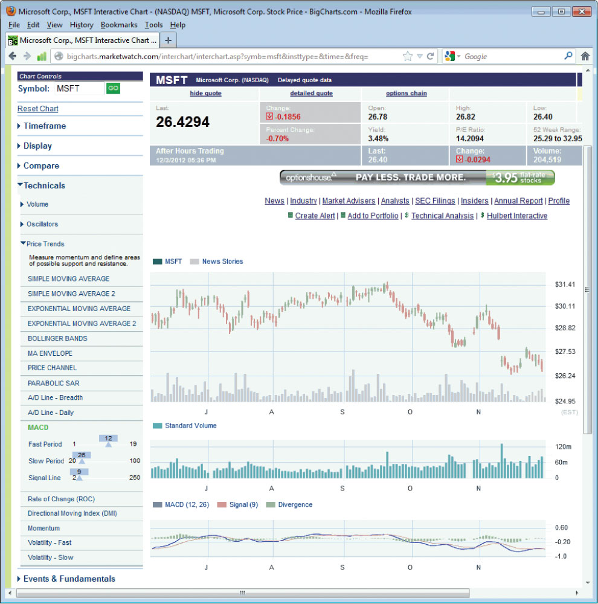The image size is (598, 604).
Task: Expand the Compare section
Action: click(x=39, y=166)
